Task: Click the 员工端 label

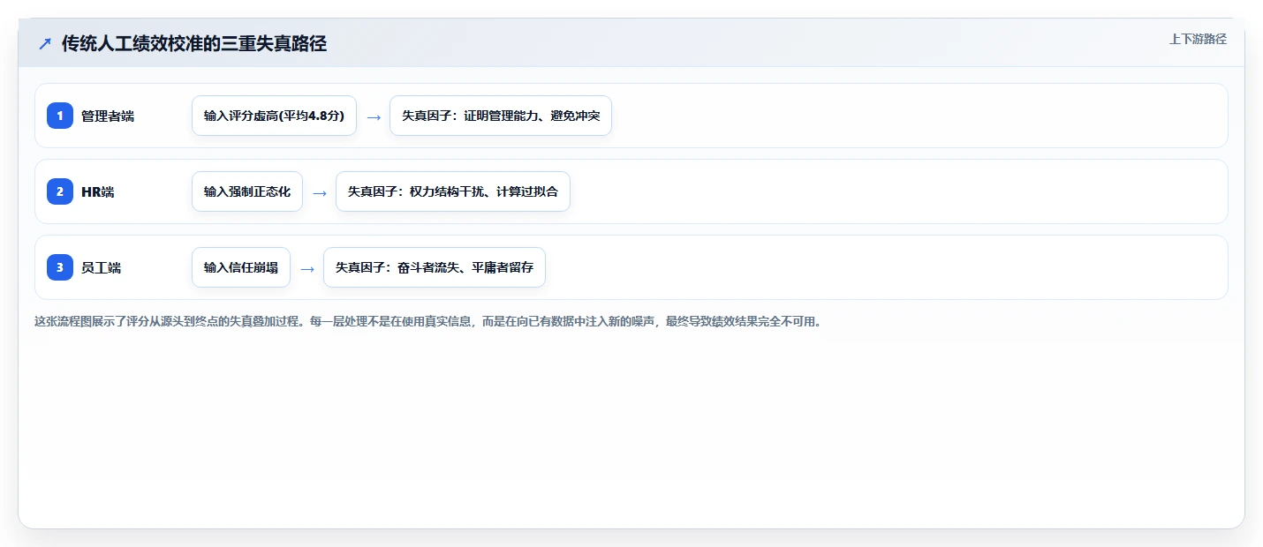Action: [102, 267]
